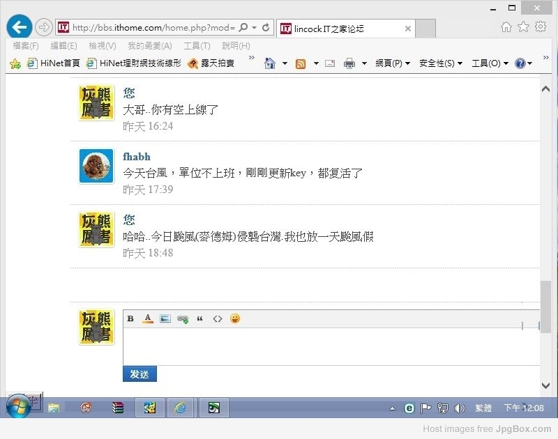Expand the 網頁(P) dropdown menu
The image size is (558, 439).
[x=393, y=63]
